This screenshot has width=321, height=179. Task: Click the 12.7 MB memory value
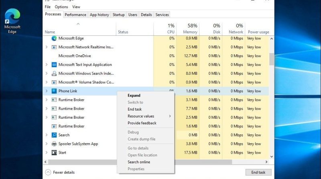pyautogui.click(x=191, y=56)
